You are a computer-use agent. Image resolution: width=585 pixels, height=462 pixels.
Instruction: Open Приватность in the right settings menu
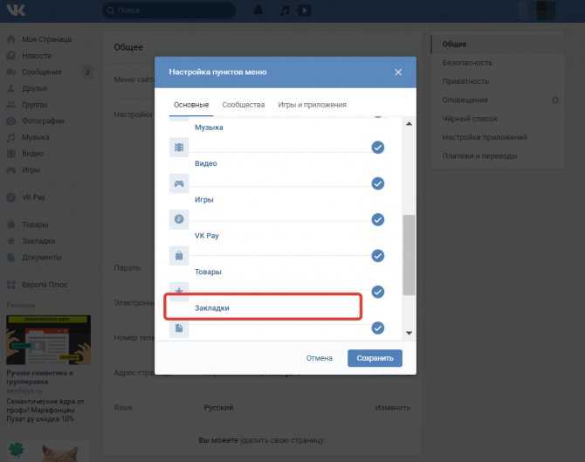pyautogui.click(x=465, y=81)
